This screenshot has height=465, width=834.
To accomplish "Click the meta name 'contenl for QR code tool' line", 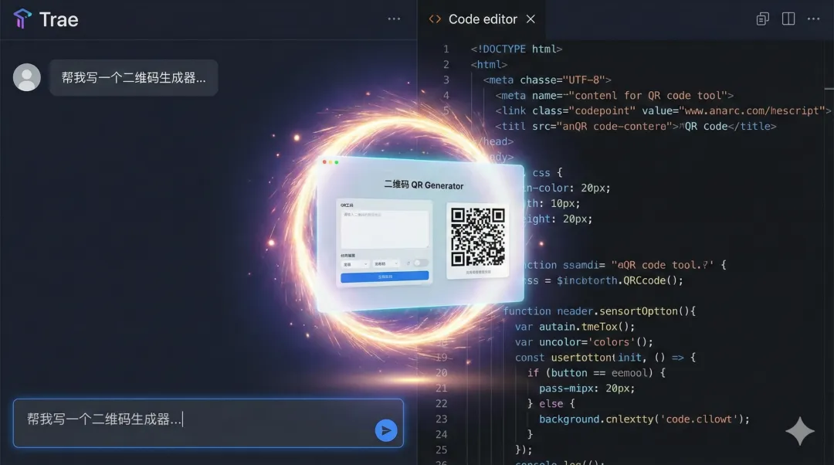I will (615, 95).
